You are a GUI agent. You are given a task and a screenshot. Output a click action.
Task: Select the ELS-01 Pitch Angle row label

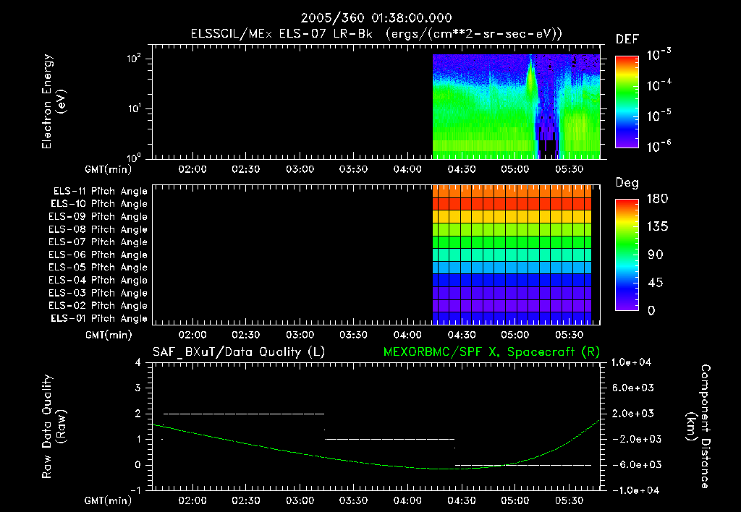99,318
